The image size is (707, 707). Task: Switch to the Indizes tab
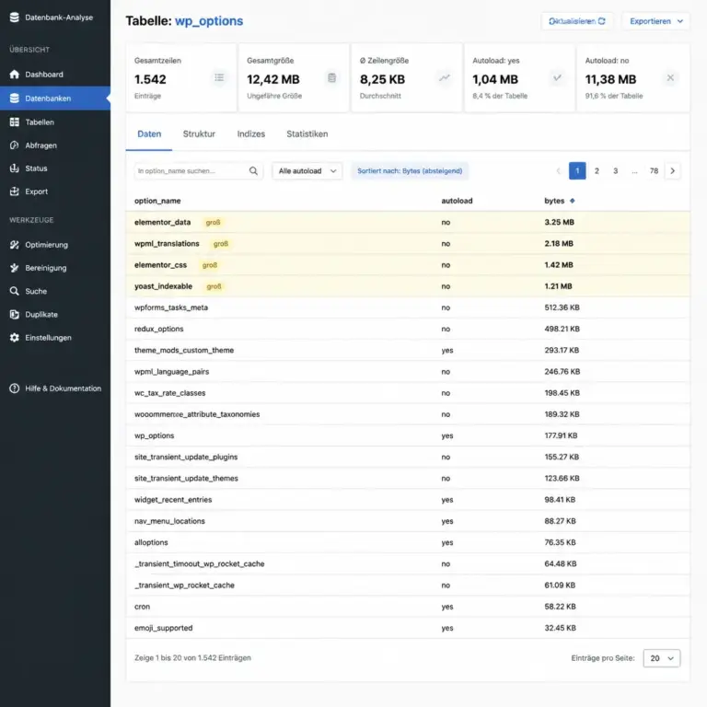(x=251, y=133)
